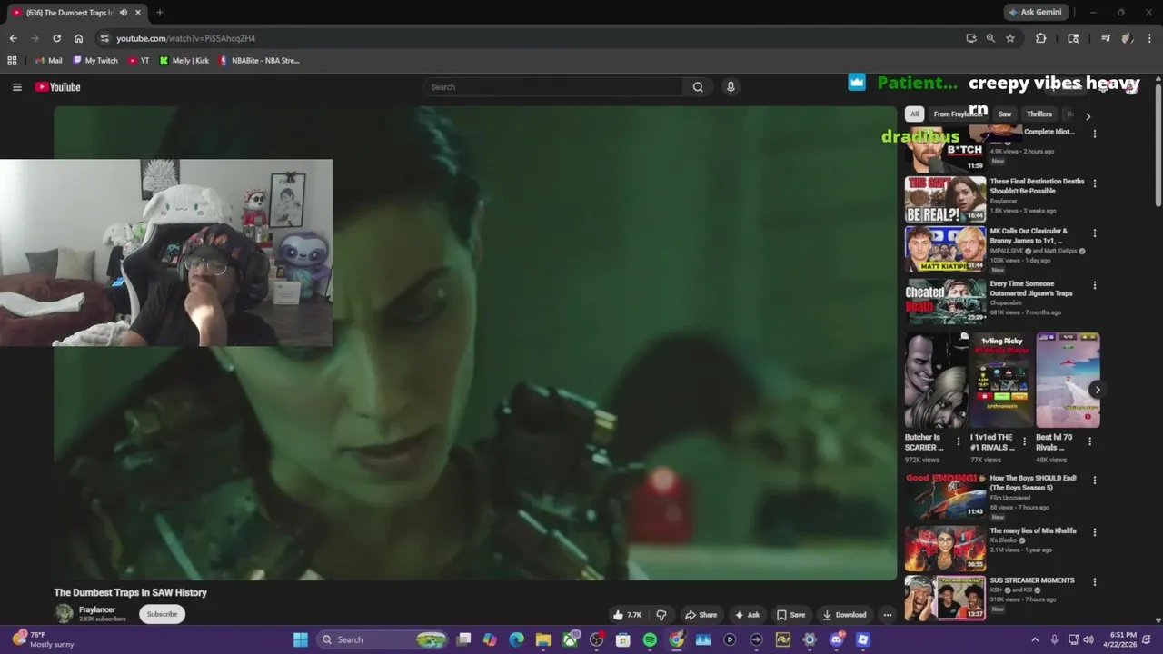The height and width of the screenshot is (654, 1163).
Task: Open the Windows Start menu
Action: [300, 639]
